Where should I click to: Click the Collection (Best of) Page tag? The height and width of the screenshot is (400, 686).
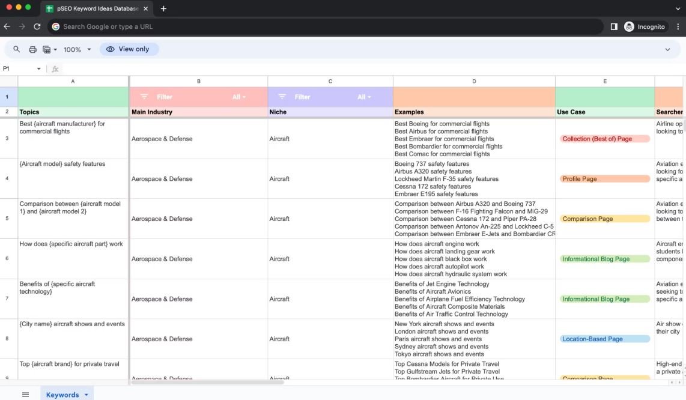[605, 139]
